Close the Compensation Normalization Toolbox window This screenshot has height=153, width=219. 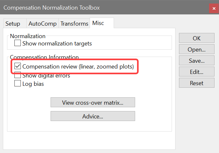[214, 8]
